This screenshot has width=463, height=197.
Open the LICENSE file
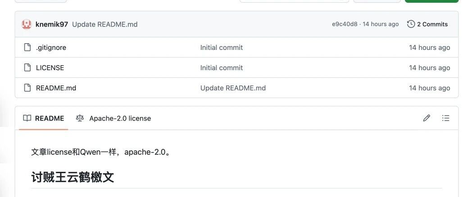coord(50,68)
